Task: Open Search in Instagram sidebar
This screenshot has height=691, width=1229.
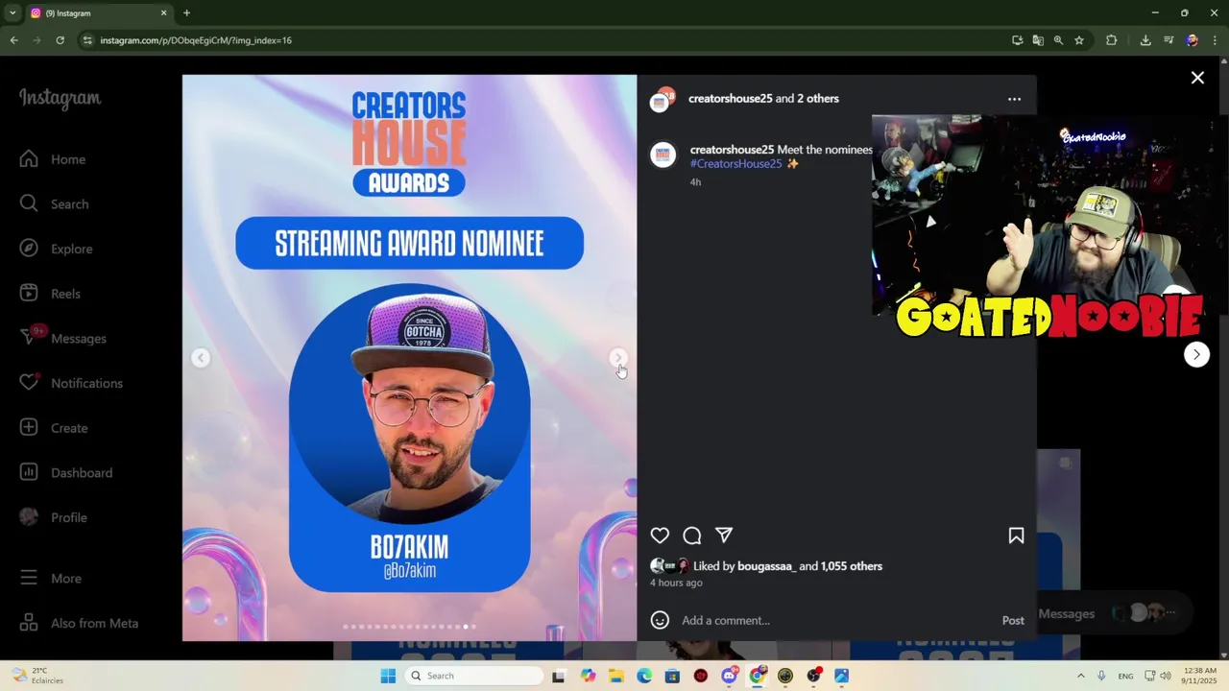Action: pos(56,204)
